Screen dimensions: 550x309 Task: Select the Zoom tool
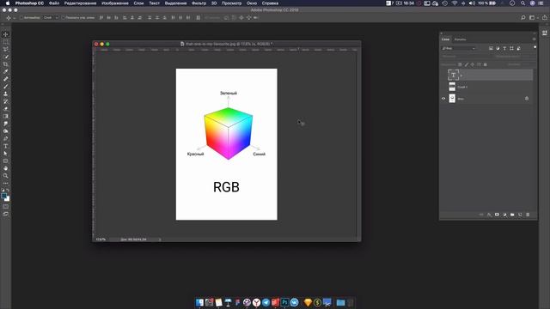(x=6, y=175)
